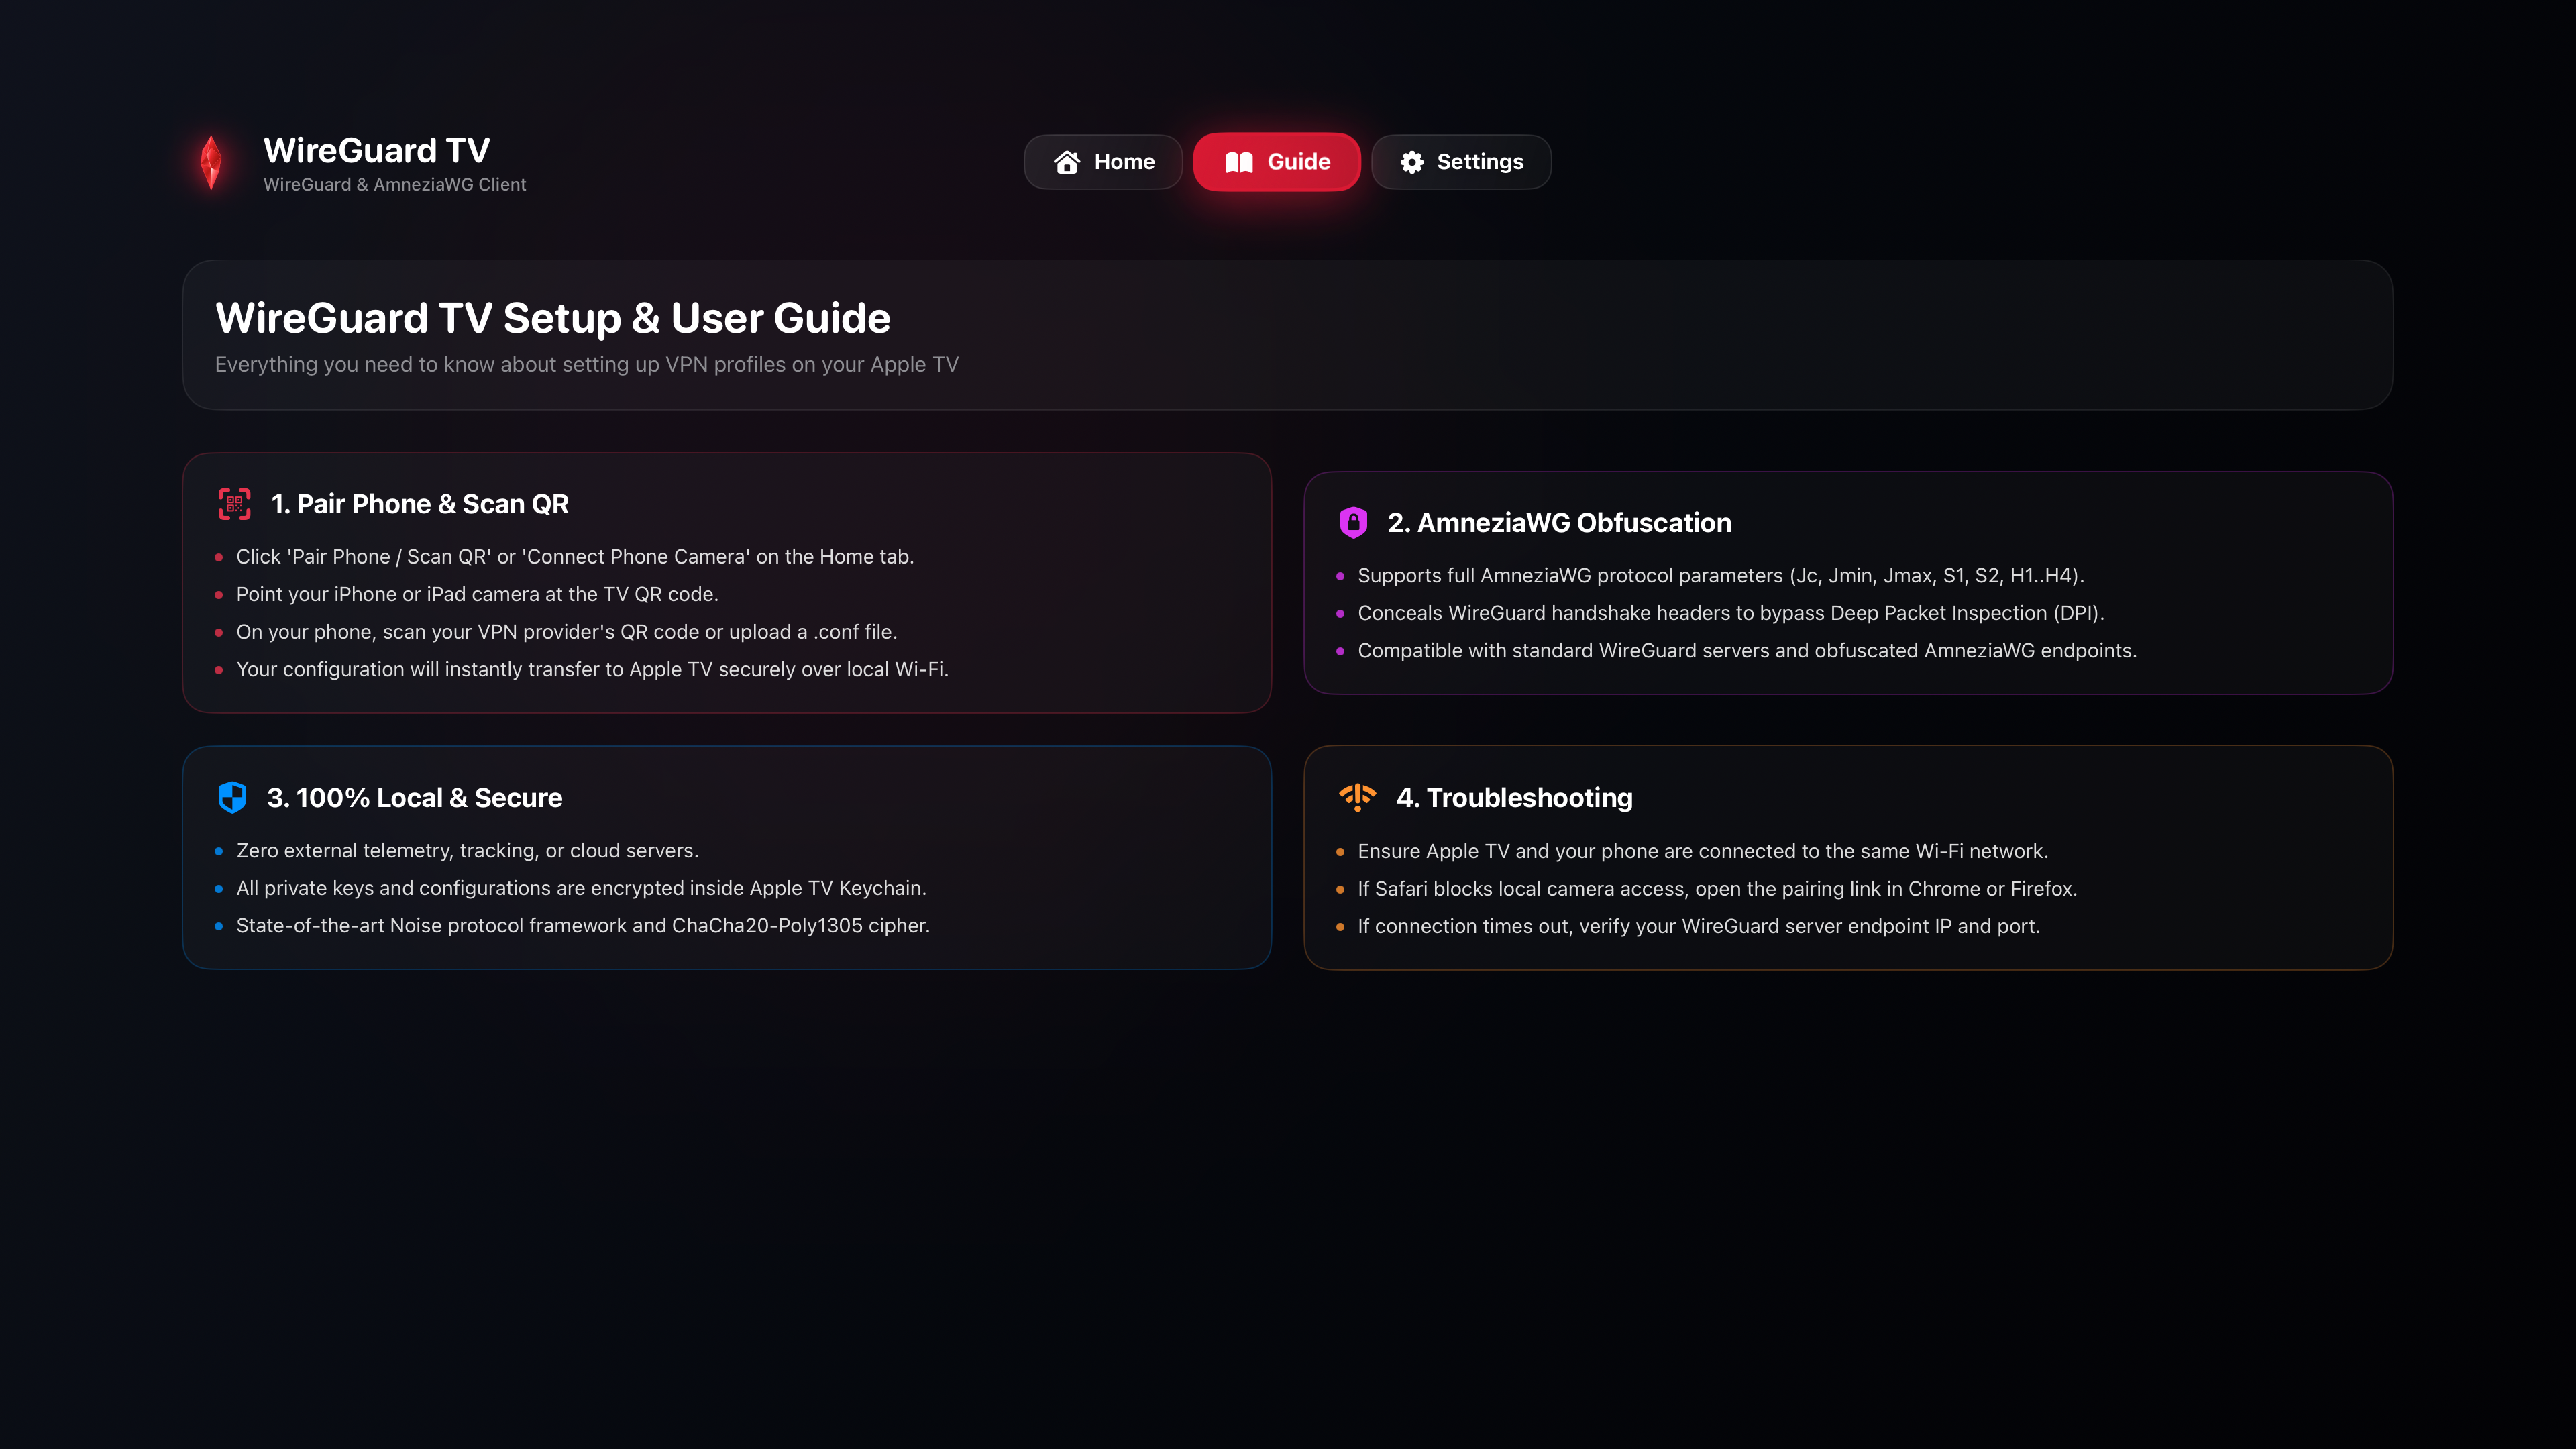Image resolution: width=2576 pixels, height=1449 pixels.
Task: Click 'Conceals WireGuard handshake headers' line
Action: coord(1730,613)
